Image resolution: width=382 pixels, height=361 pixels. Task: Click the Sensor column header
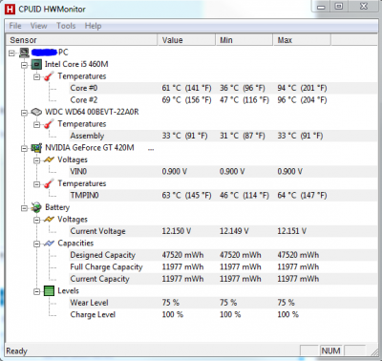(82, 40)
